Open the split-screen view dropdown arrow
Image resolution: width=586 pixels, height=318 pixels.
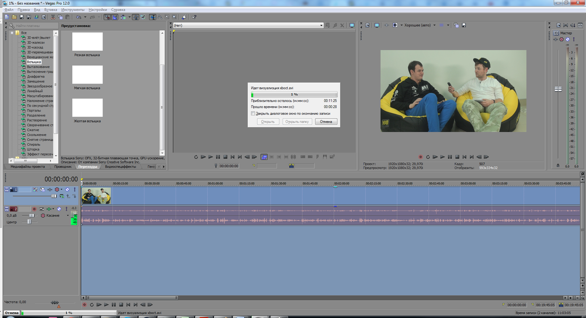[x=401, y=25]
